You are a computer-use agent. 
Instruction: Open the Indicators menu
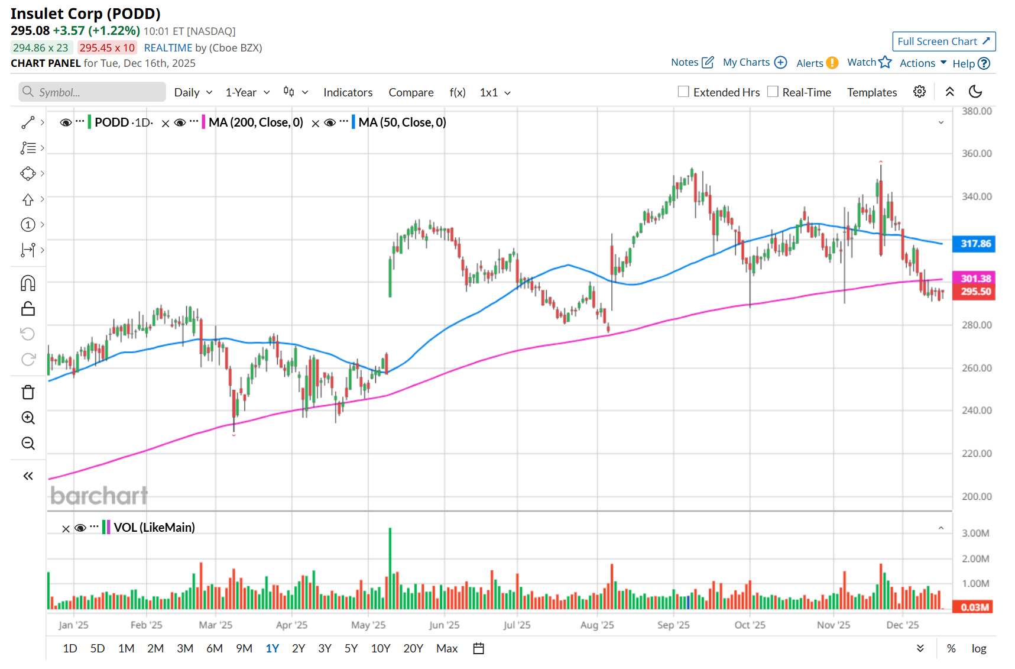(348, 92)
